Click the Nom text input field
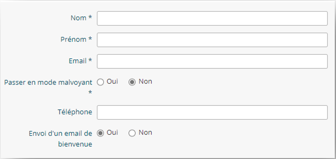Viewport: 336px width, 159px height. click(x=212, y=19)
